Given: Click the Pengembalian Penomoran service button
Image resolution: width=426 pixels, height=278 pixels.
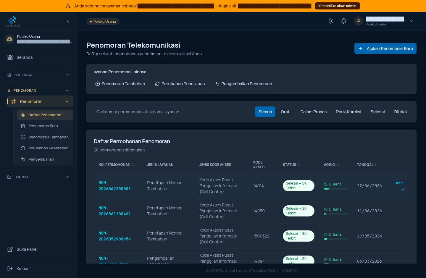Looking at the screenshot, I should click(243, 84).
